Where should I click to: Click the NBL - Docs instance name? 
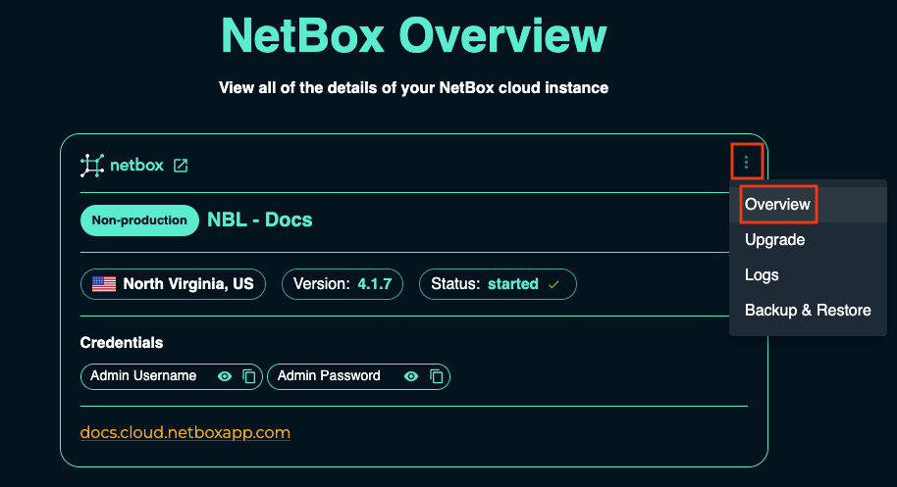coord(259,219)
